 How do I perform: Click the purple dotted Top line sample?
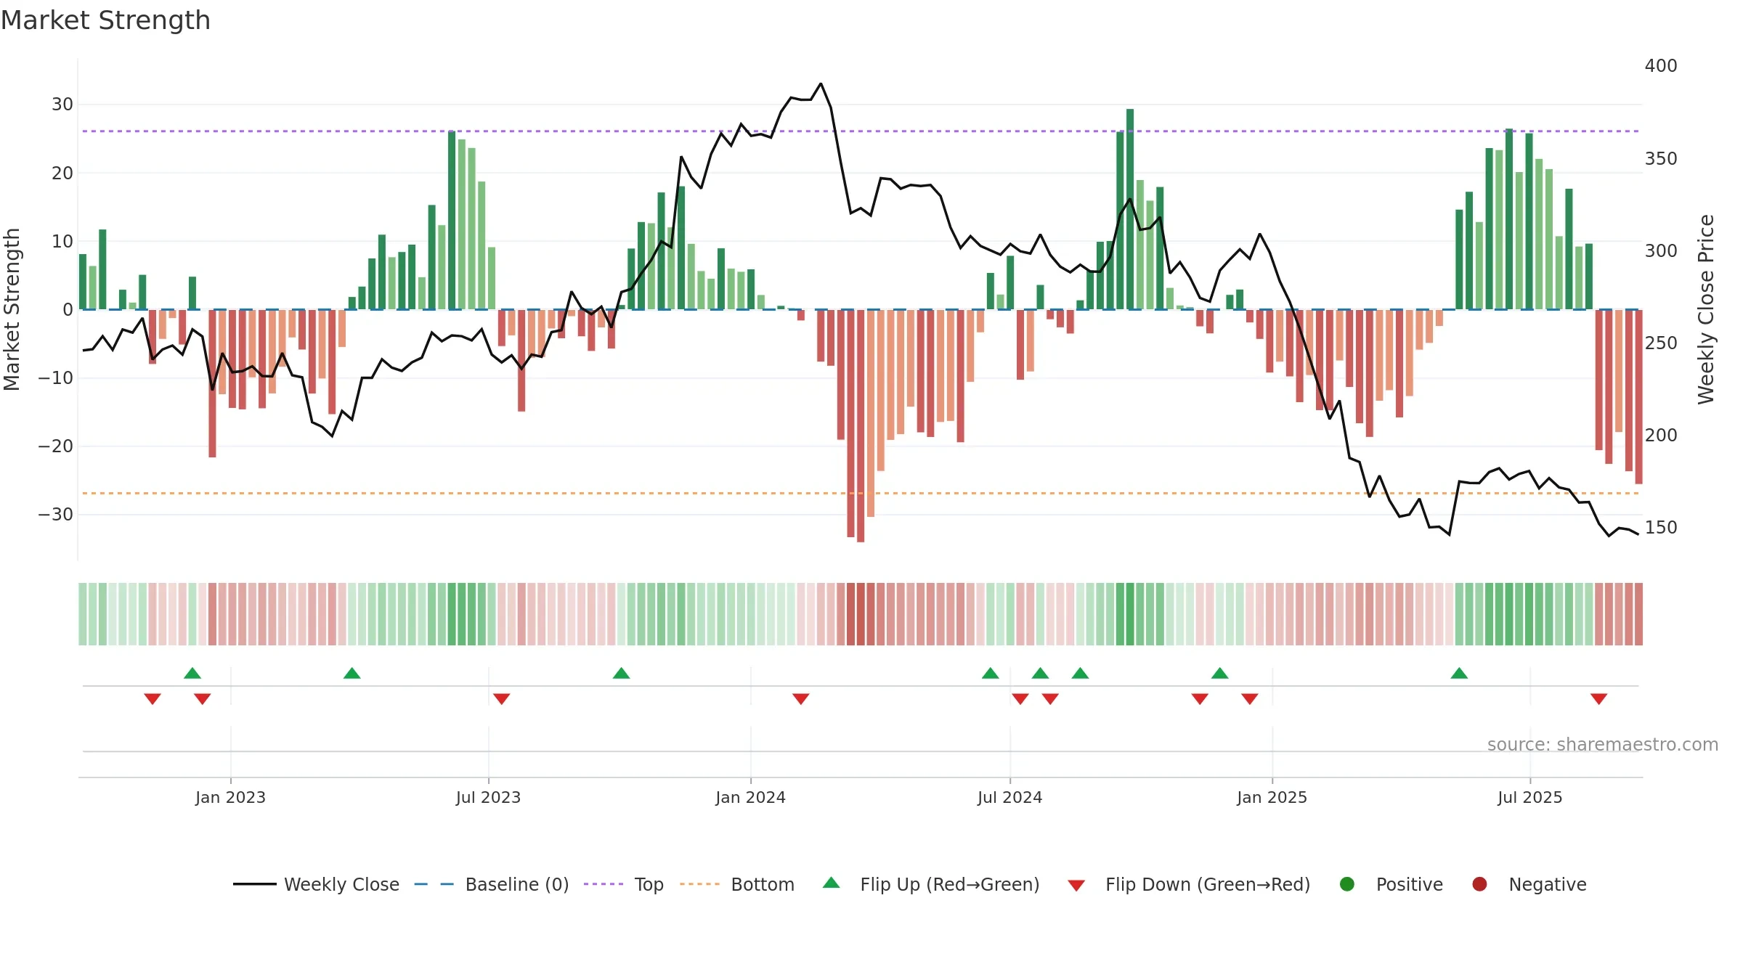click(x=604, y=884)
